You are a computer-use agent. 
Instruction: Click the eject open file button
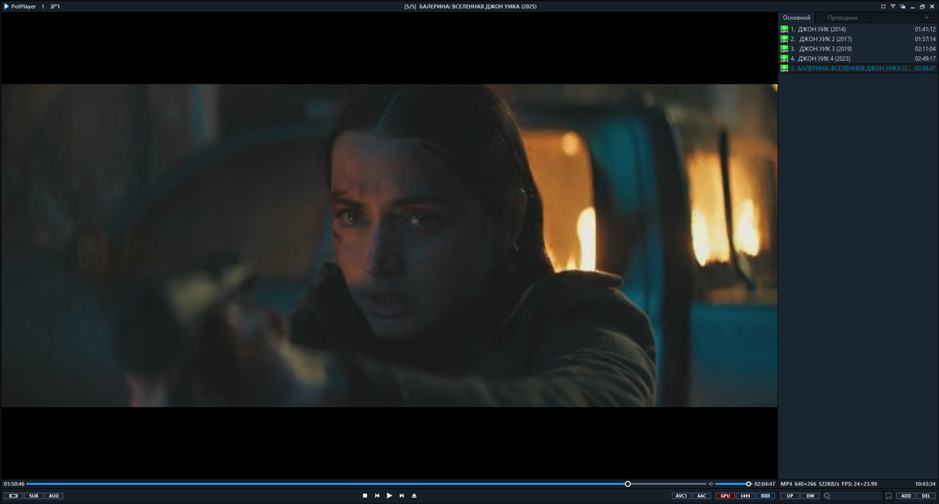(414, 496)
